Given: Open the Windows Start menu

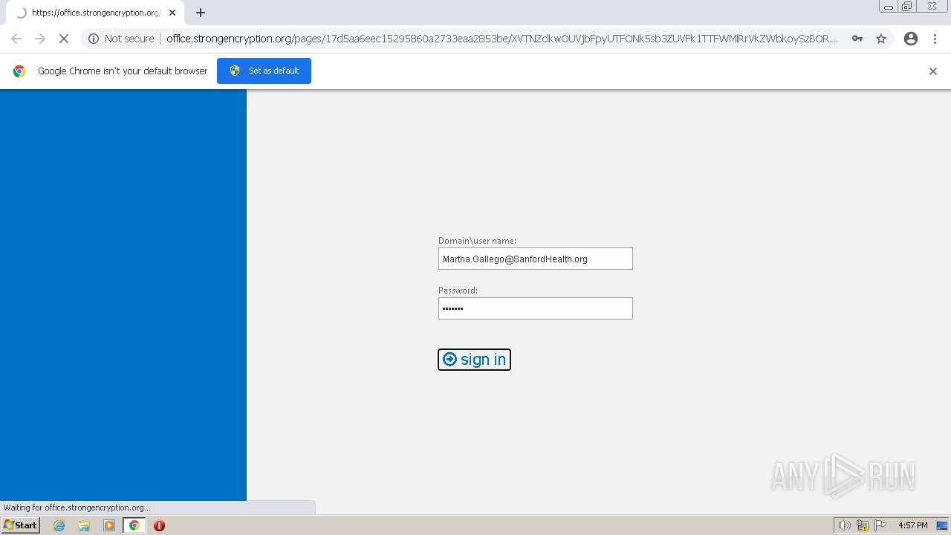Looking at the screenshot, I should tap(21, 525).
